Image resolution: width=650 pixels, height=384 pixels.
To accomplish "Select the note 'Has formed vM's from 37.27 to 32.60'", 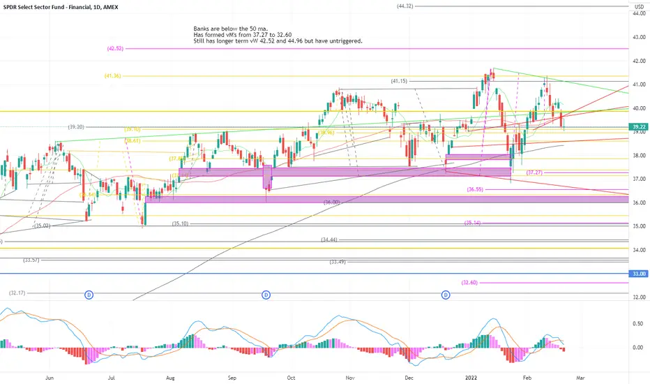I will point(243,35).
